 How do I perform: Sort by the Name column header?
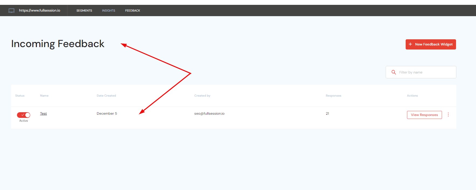click(x=44, y=96)
